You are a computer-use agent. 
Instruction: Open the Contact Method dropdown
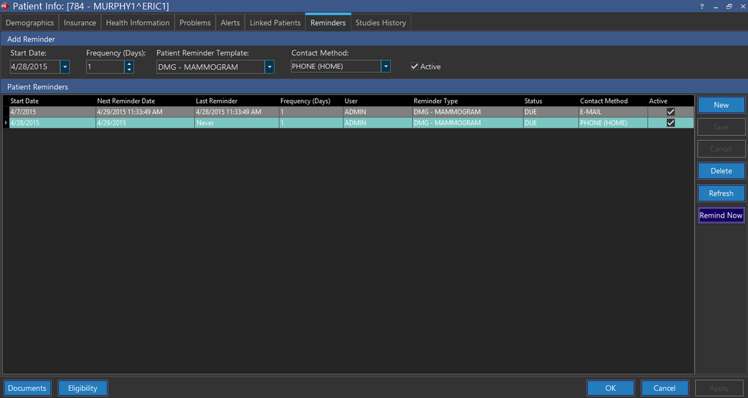pos(386,66)
